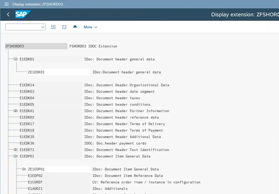Click the E1EDK36 payment cards segment

tap(27, 143)
